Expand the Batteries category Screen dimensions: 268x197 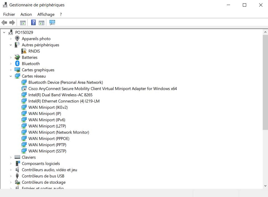[x=11, y=57]
